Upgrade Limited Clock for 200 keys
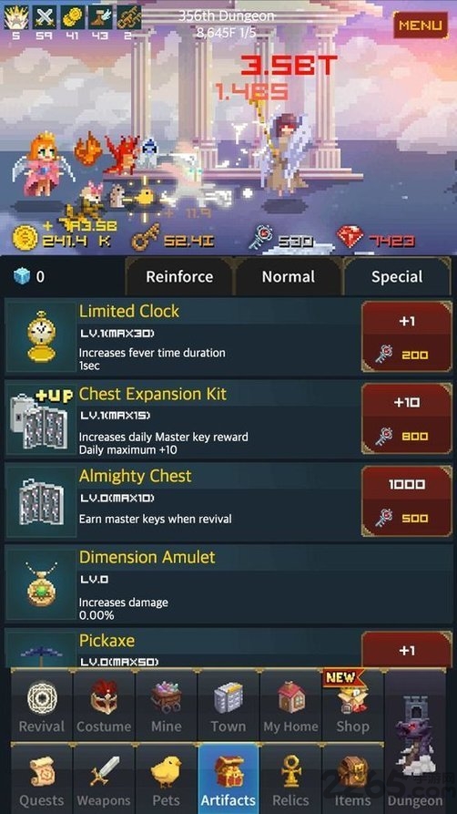This screenshot has width=457, height=814. 407,337
